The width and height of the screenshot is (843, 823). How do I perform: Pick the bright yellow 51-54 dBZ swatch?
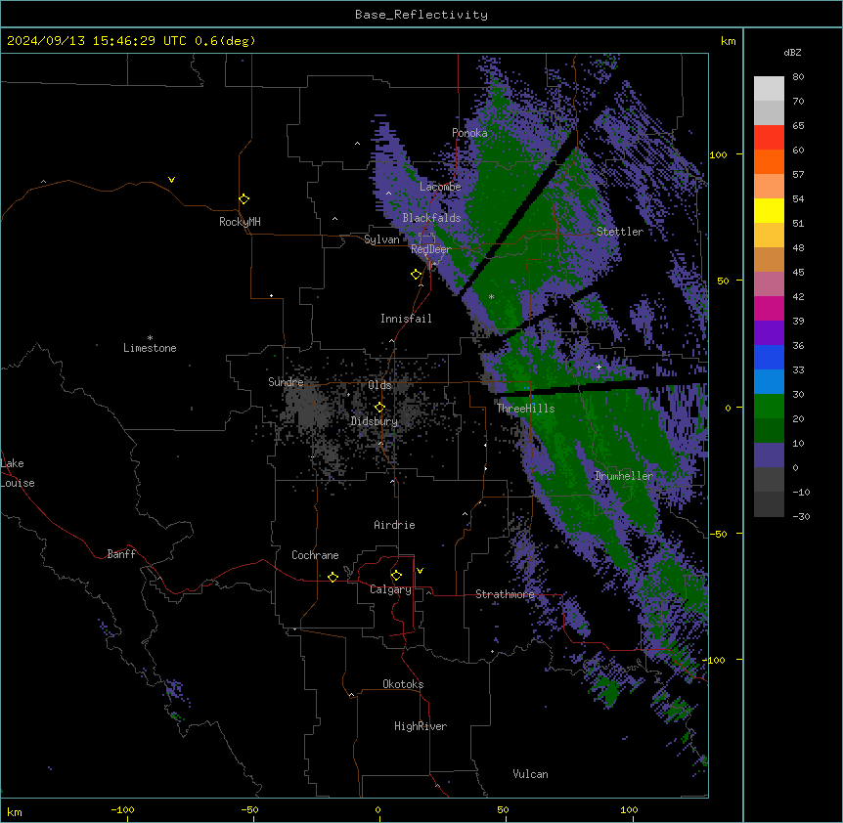pyautogui.click(x=769, y=210)
